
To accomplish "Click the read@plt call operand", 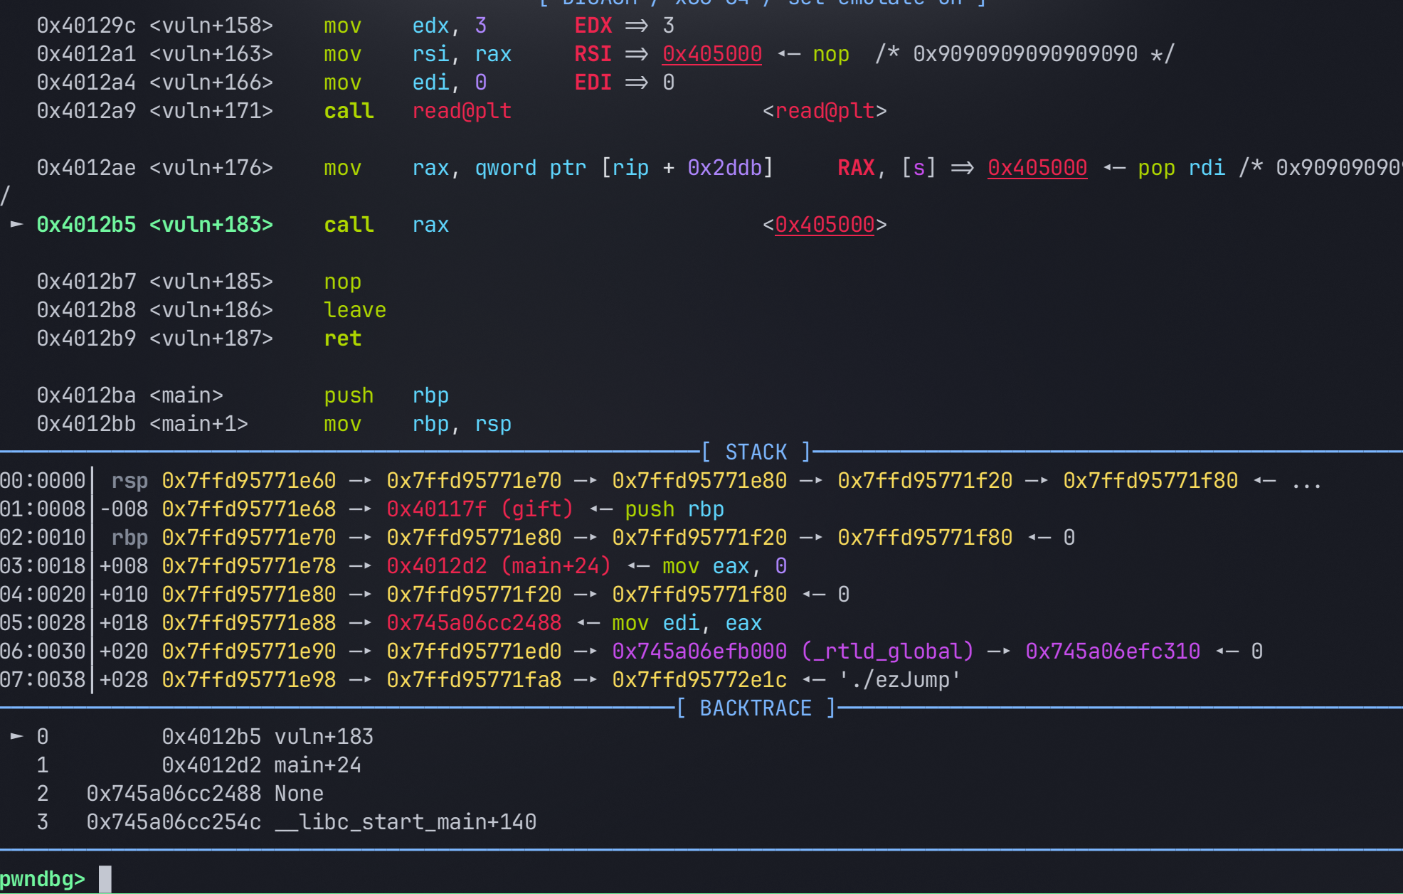I will point(462,111).
